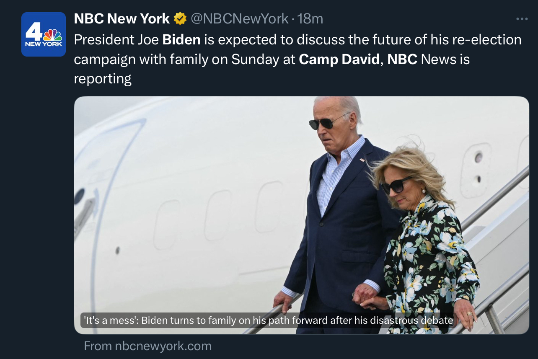Open the three-dot more options menu

pos(522,19)
